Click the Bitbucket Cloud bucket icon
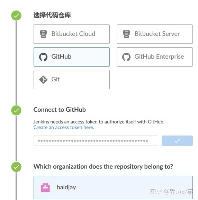The height and width of the screenshot is (200, 198). click(x=43, y=34)
